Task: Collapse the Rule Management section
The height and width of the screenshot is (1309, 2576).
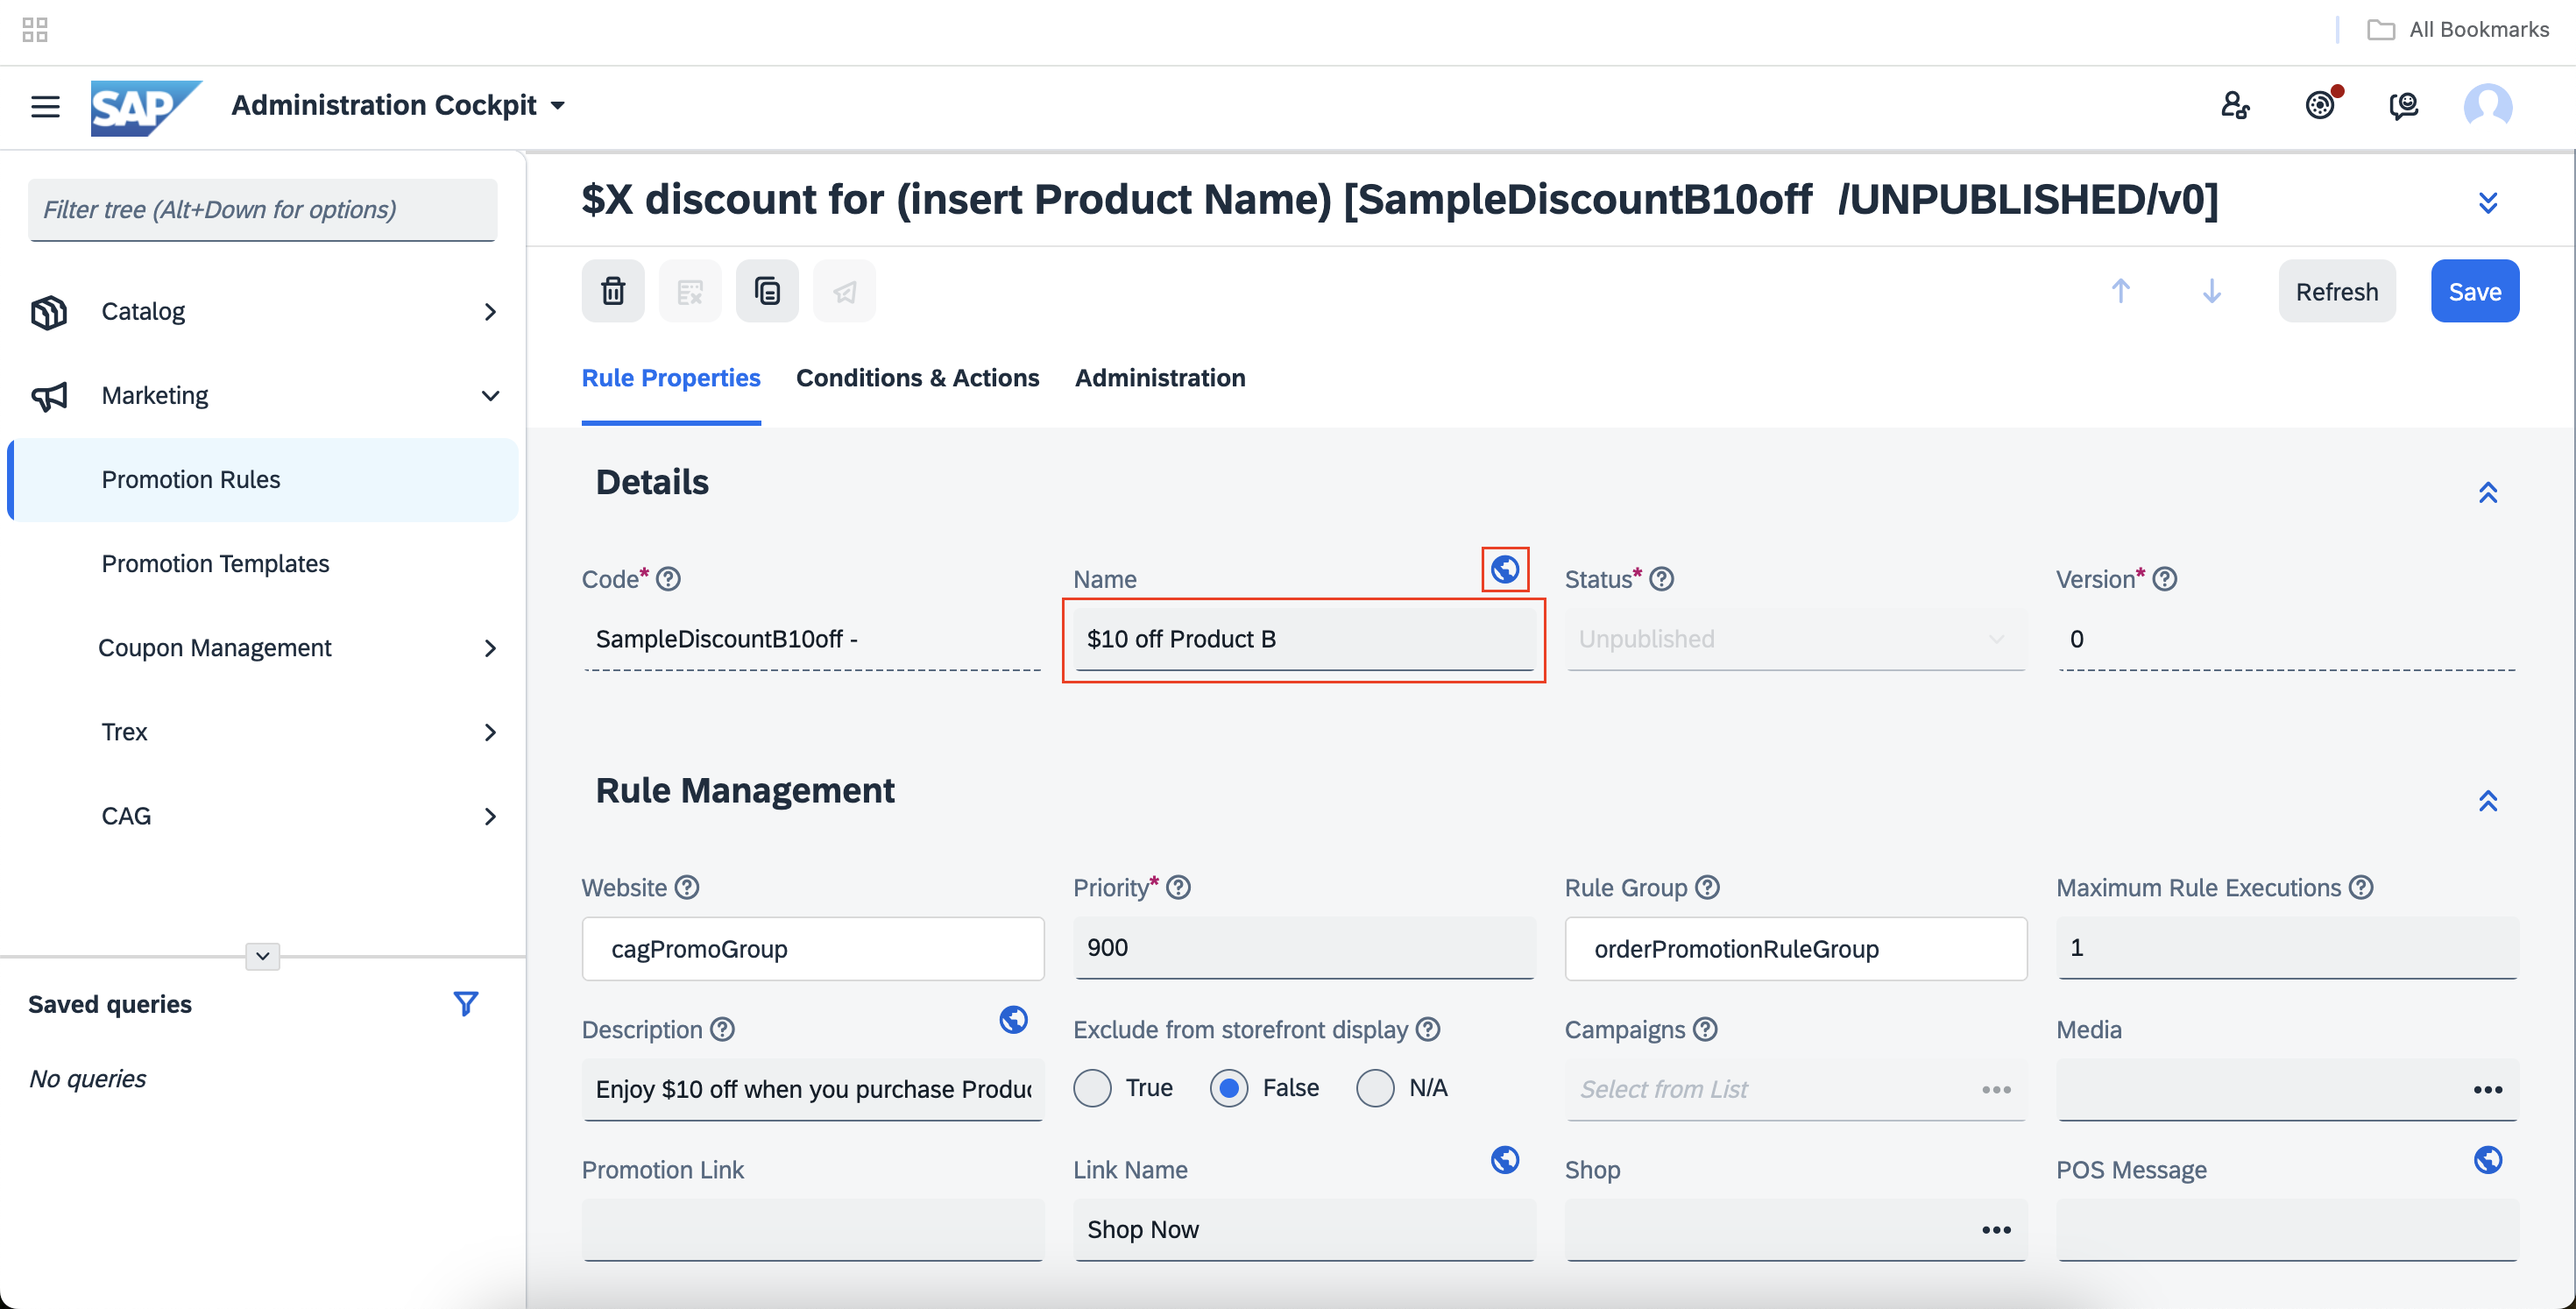Action: [x=2487, y=800]
